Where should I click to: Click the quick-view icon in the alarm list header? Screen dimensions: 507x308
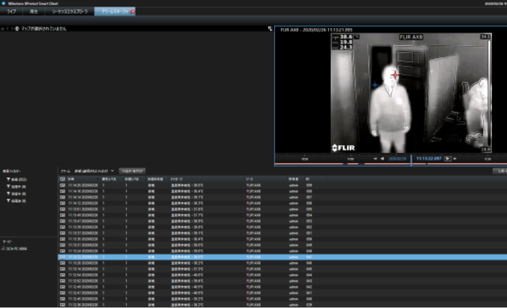(63, 179)
